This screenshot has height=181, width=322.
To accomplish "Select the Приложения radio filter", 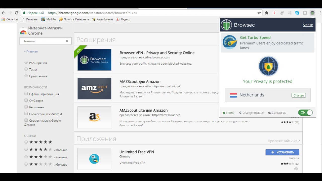I will tap(26, 76).
